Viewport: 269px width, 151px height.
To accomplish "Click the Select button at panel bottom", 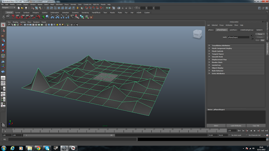I will (216, 126).
